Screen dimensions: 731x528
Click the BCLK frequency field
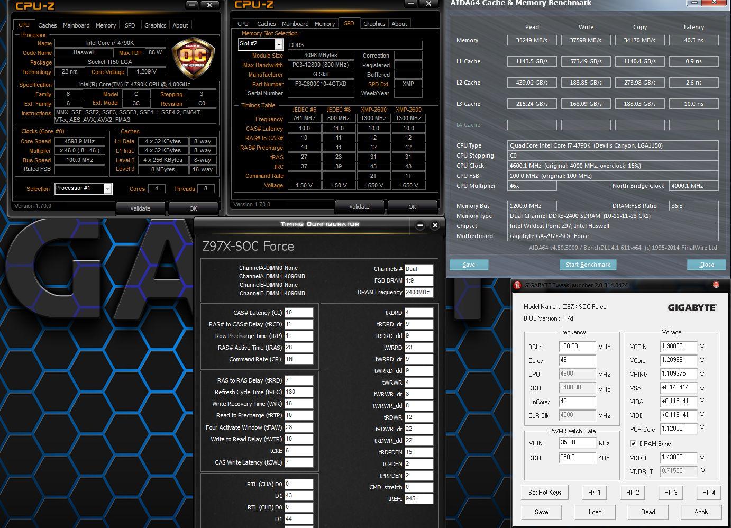coord(577,347)
